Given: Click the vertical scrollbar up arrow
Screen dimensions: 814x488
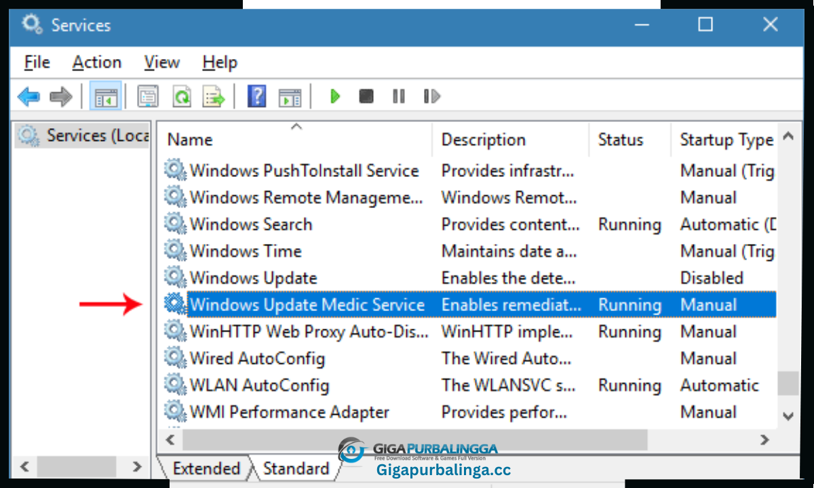Looking at the screenshot, I should click(788, 136).
